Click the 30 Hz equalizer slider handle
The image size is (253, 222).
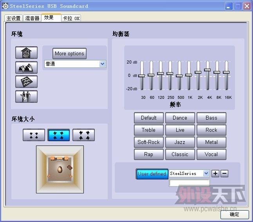pyautogui.click(x=142, y=76)
